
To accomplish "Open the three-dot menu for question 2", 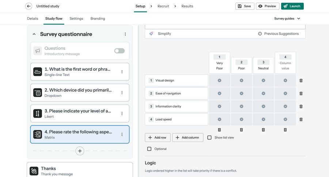I will pos(122,93).
